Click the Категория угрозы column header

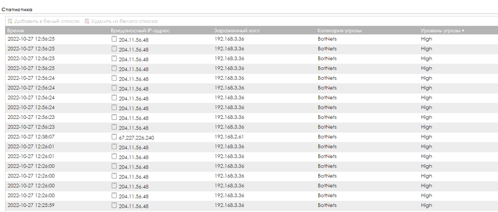340,31
